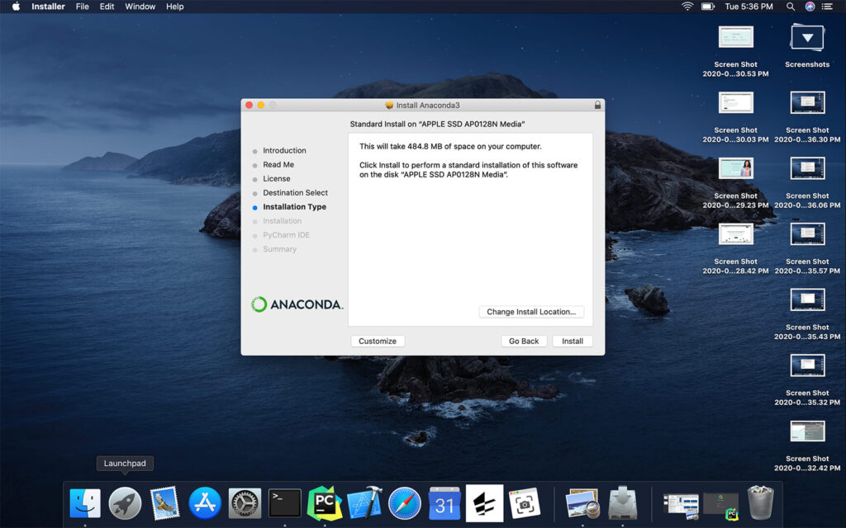Open the Help menu
This screenshot has width=846, height=528.
click(x=175, y=7)
